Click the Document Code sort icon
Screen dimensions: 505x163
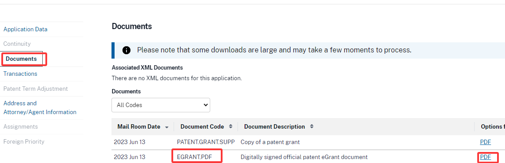point(230,126)
